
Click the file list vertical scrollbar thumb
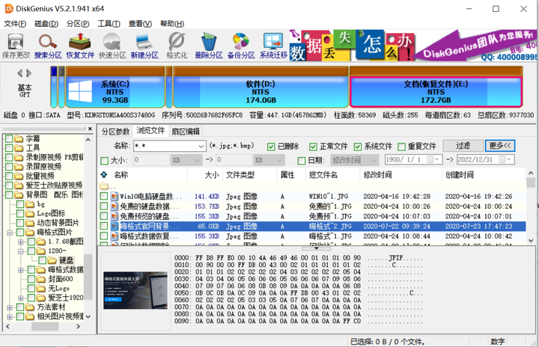531,182
